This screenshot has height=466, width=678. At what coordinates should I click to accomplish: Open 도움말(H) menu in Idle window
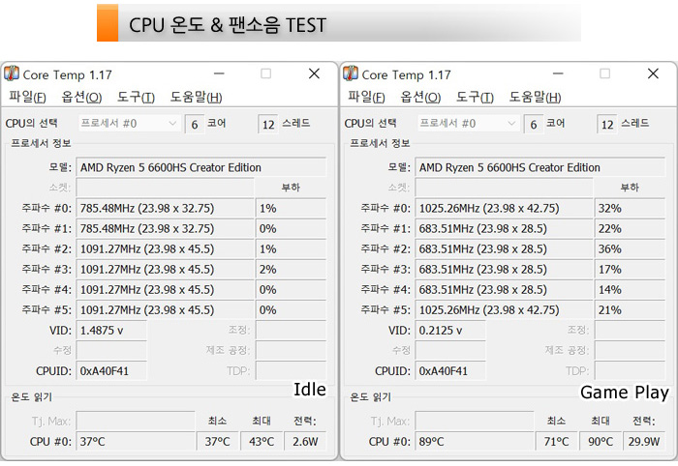click(x=196, y=97)
